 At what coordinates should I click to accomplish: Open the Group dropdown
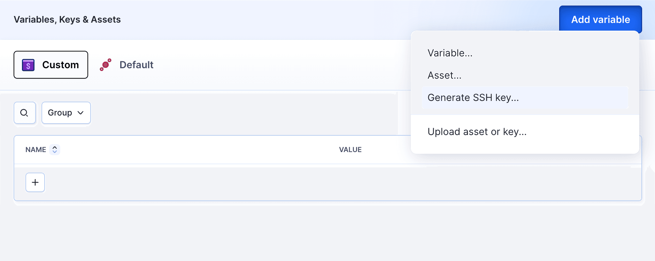click(66, 113)
